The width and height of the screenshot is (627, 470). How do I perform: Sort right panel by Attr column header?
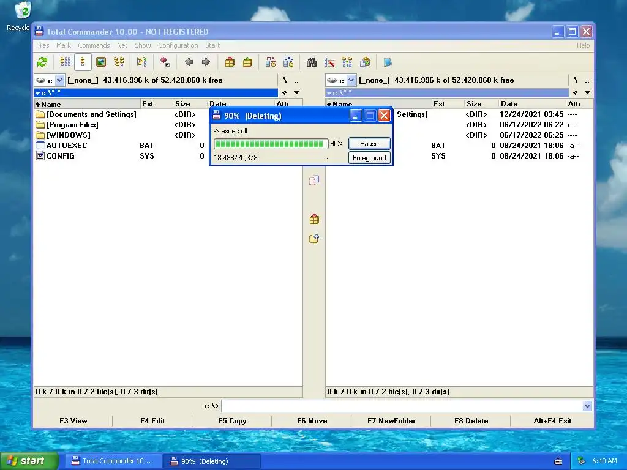579,104
